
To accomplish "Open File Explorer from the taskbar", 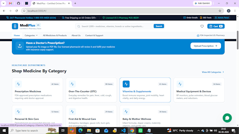I will pos(89,130).
